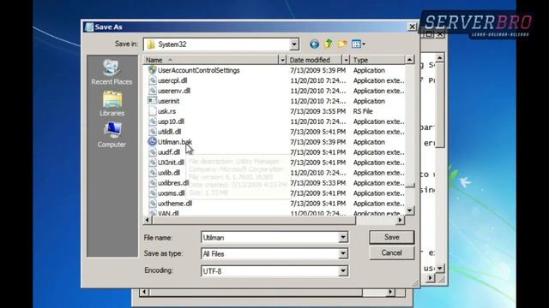Select the uudf.dll file icon
This screenshot has height=308, width=549.
tap(153, 152)
